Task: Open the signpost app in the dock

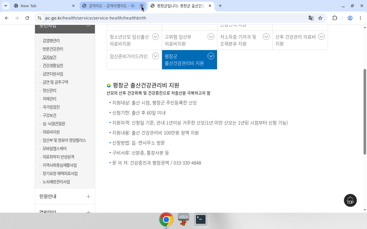Action: [x=183, y=220]
